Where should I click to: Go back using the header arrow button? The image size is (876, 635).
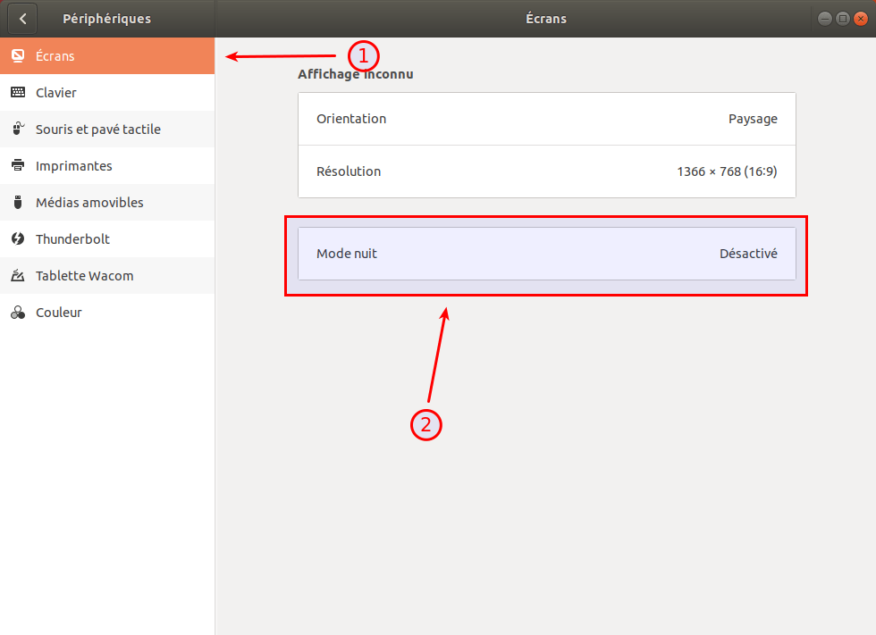point(22,19)
